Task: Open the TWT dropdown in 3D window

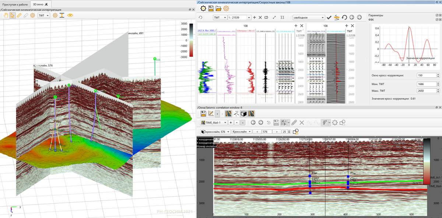Action: tap(44, 15)
